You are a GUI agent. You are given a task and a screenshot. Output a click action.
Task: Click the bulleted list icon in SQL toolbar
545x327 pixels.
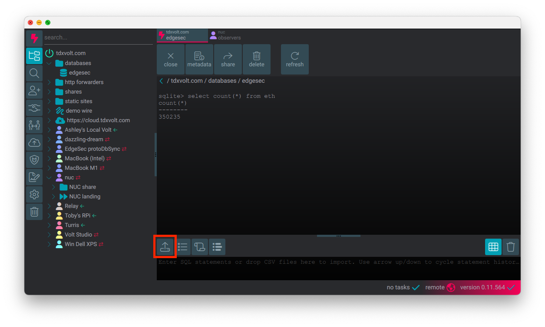[x=217, y=247]
